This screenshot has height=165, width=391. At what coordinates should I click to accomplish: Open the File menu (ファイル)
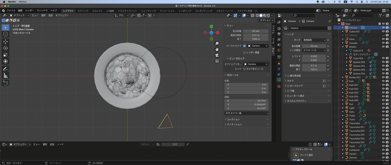click(x=11, y=11)
